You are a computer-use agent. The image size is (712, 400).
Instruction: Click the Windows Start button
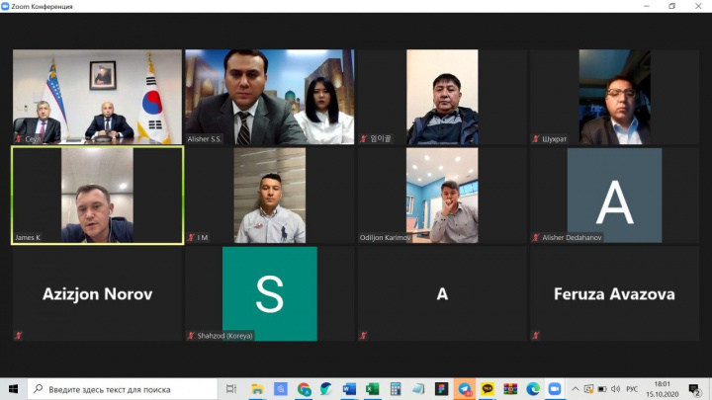14,389
